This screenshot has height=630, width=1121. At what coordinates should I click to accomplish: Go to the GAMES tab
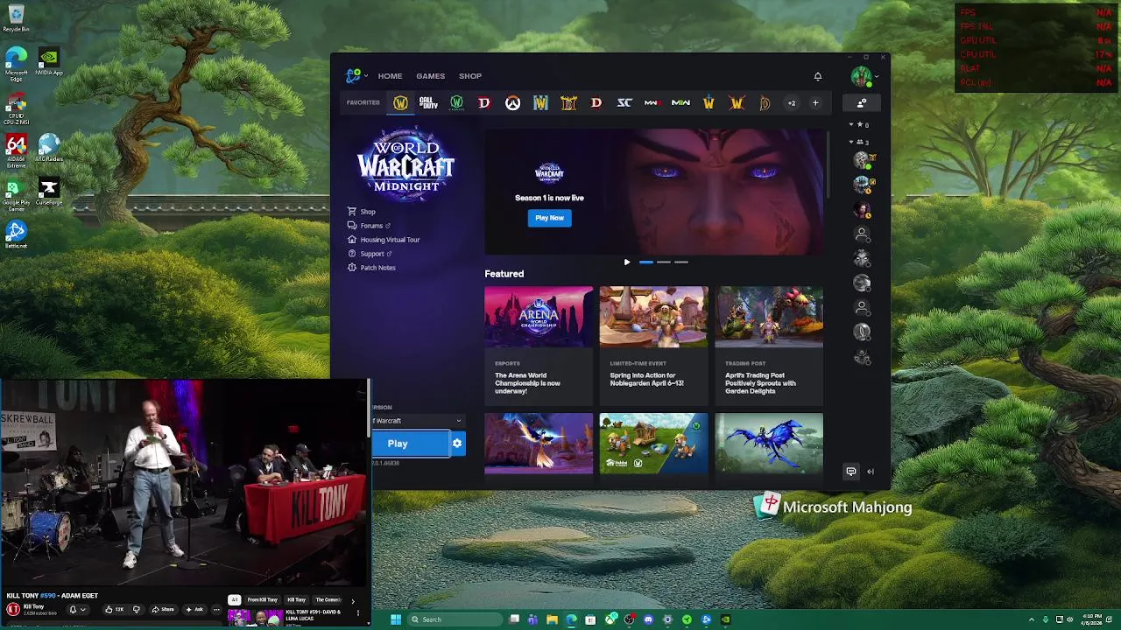click(x=430, y=76)
